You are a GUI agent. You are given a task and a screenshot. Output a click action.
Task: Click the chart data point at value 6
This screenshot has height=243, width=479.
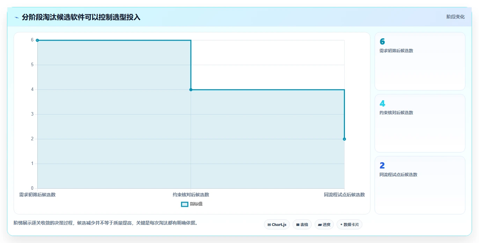point(37,40)
